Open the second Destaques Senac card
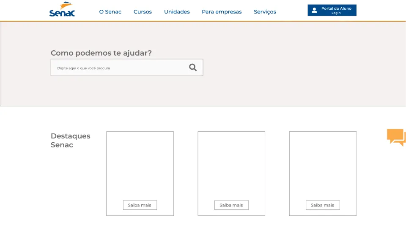Screen dimensions: 406x228 point(231,165)
